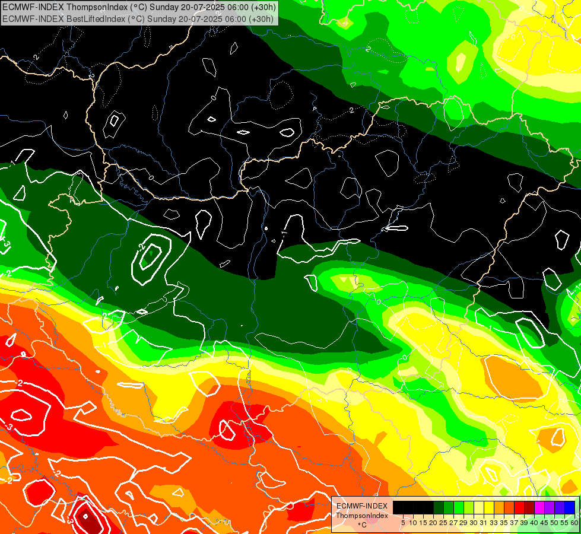Click legend scale value 50

click(555, 523)
